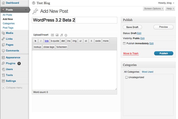The height and width of the screenshot is (119, 178).
Task: Click the post title input field
Action: pos(74,20)
